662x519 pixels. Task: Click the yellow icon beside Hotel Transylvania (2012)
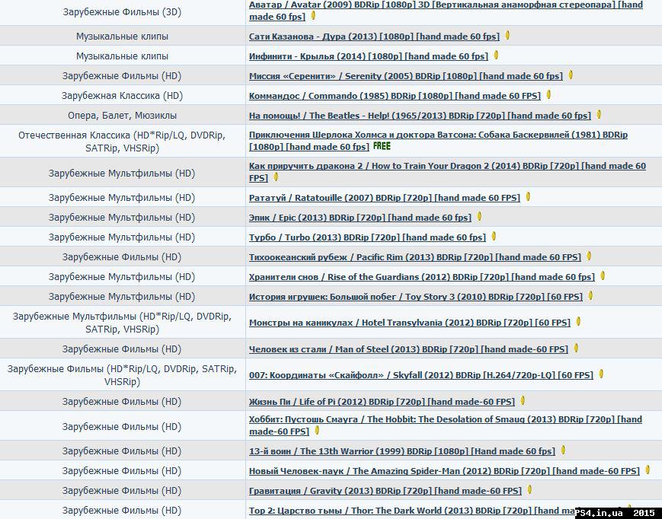[578, 322]
